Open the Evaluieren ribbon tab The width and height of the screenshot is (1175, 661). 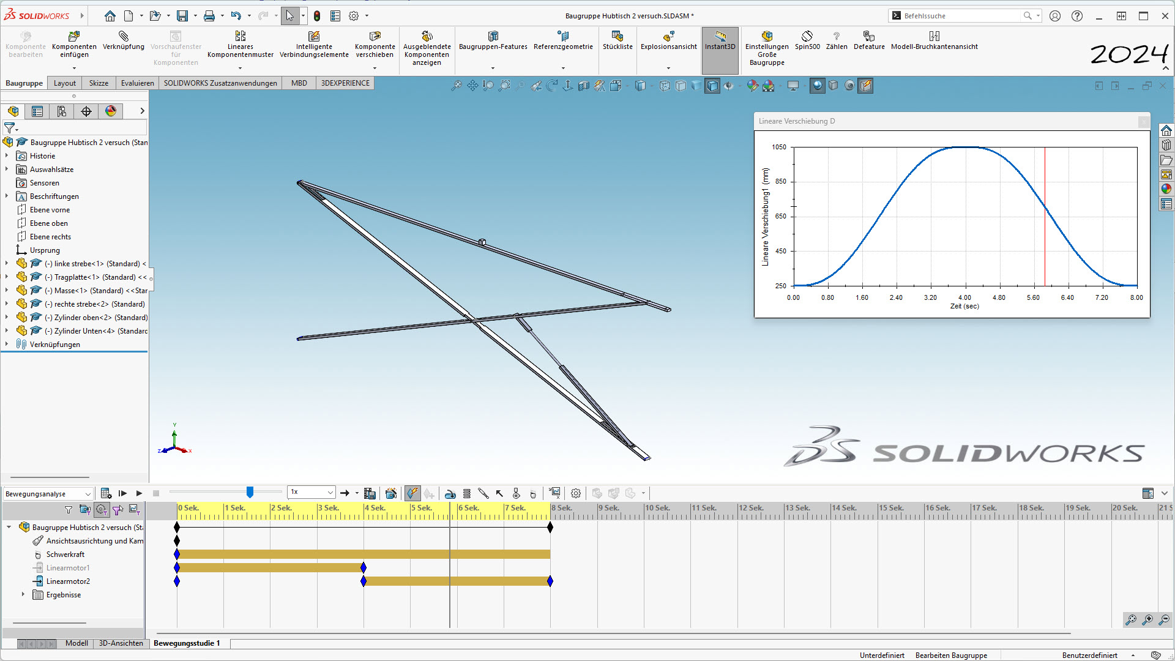pos(138,83)
